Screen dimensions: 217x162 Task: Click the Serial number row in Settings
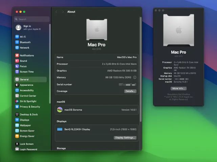click(96, 84)
